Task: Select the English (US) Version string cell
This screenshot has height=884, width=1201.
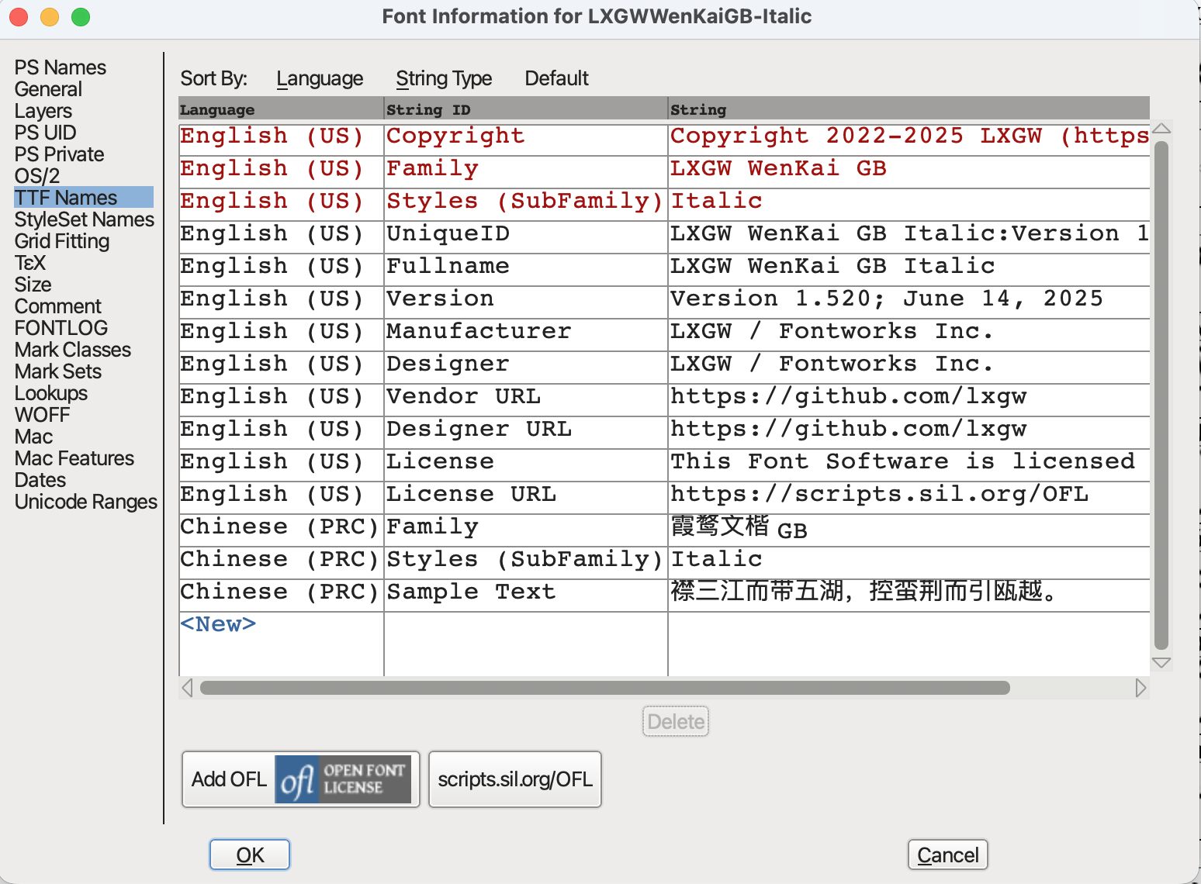Action: pyautogui.click(x=884, y=299)
